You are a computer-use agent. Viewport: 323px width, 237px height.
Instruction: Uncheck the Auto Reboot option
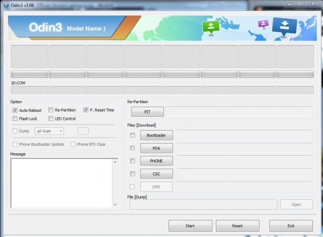(x=15, y=110)
